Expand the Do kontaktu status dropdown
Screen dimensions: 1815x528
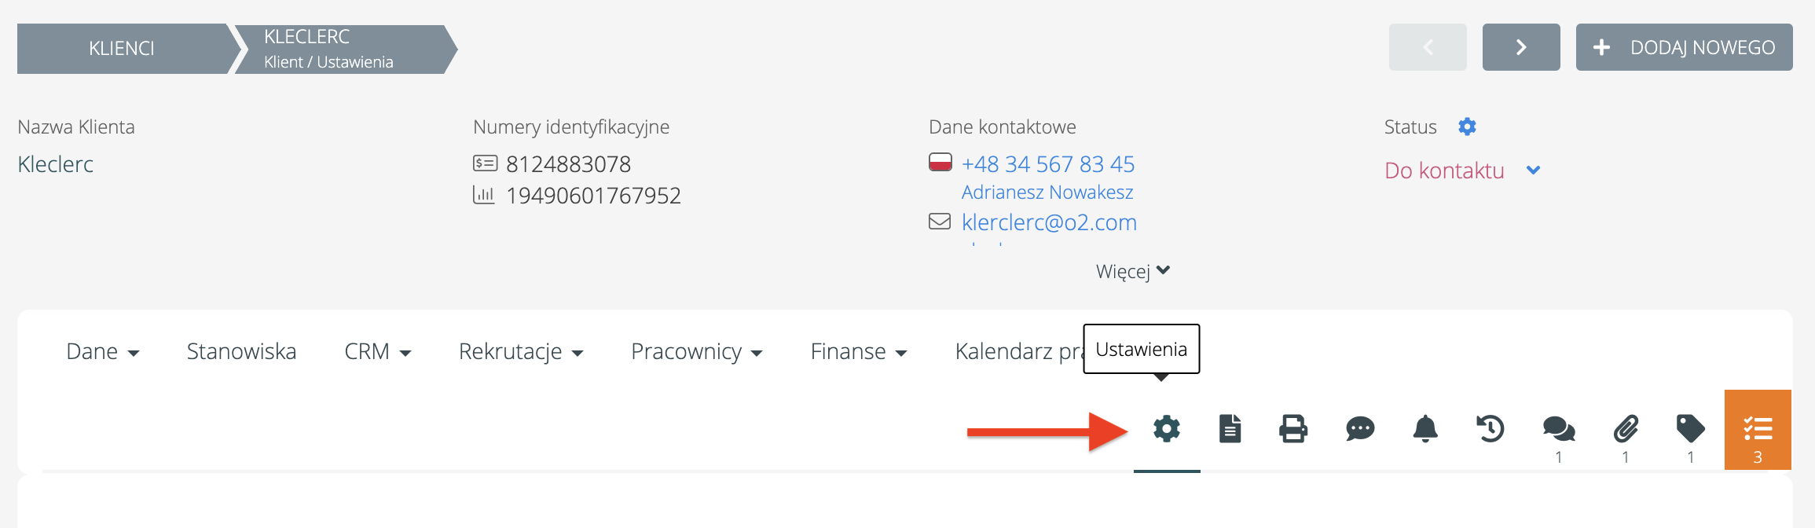coord(1533,170)
